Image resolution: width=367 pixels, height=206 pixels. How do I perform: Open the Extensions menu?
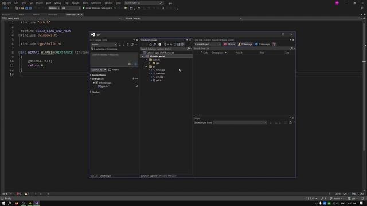(x=96, y=3)
